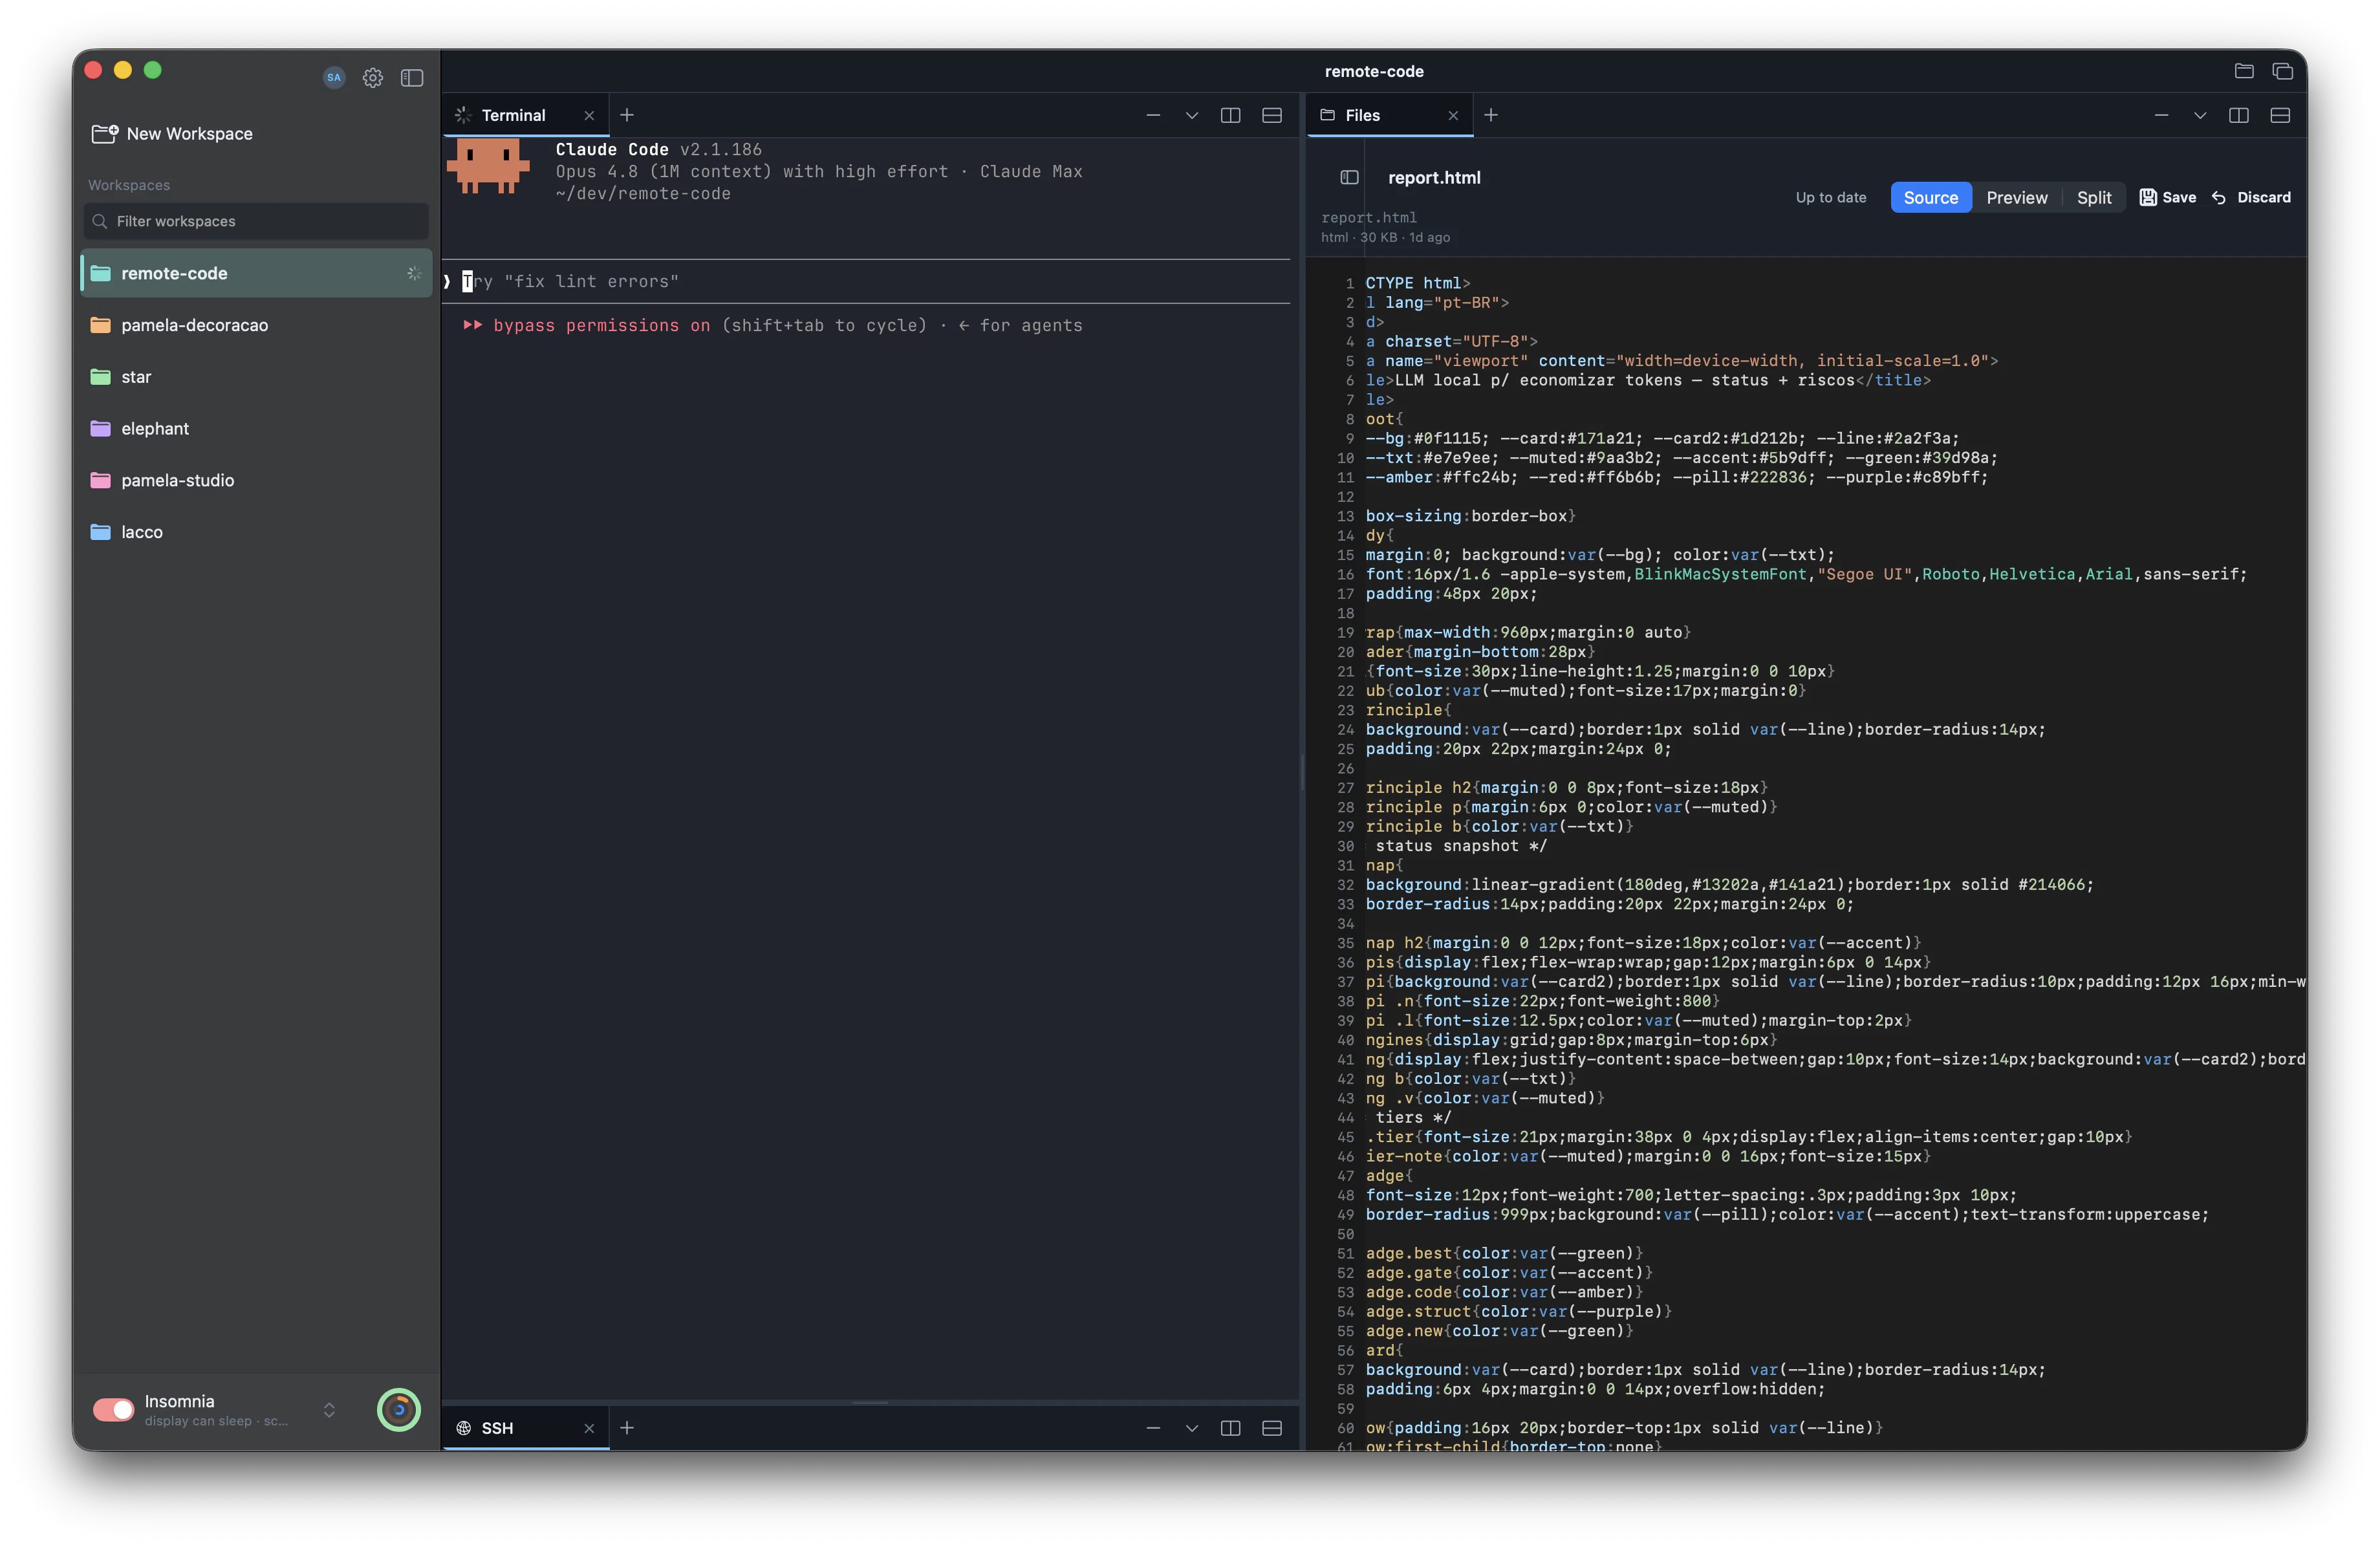This screenshot has width=2380, height=1547.
Task: Add a new tab next to Files
Action: coord(1491,115)
